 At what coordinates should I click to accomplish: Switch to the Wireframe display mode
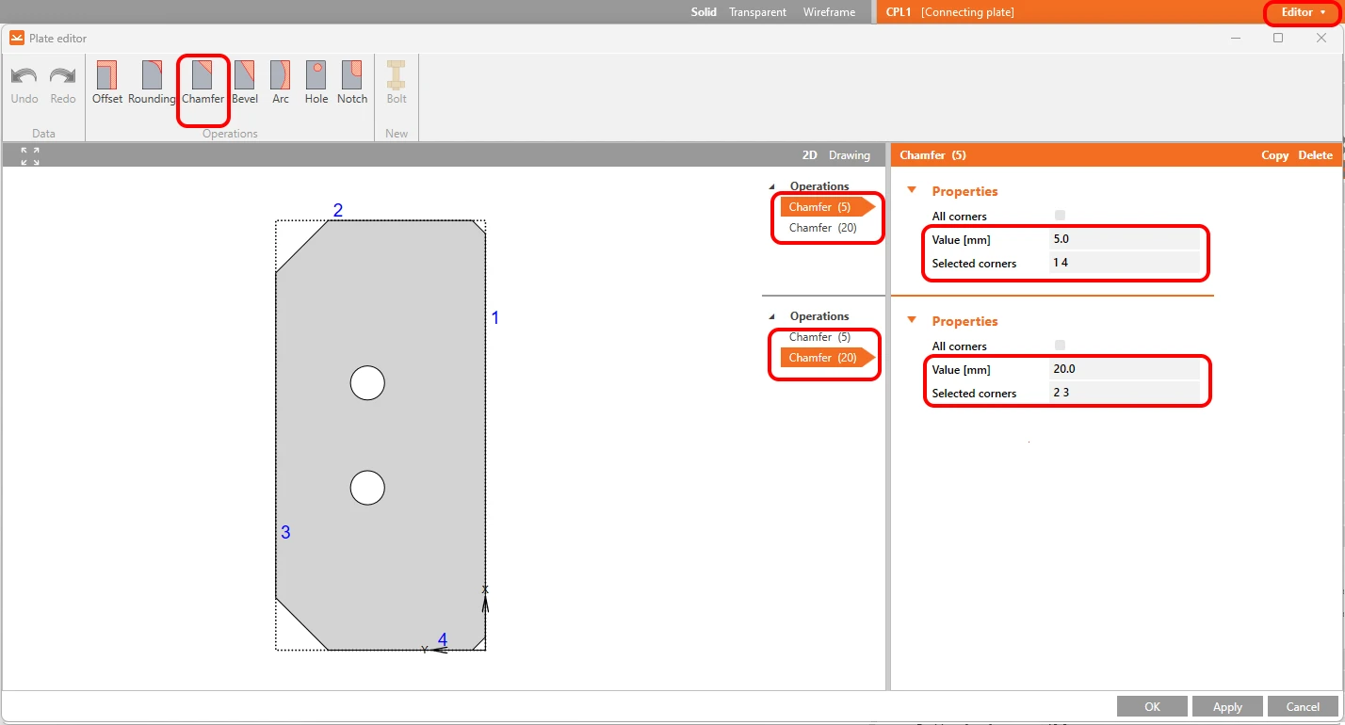tap(829, 12)
